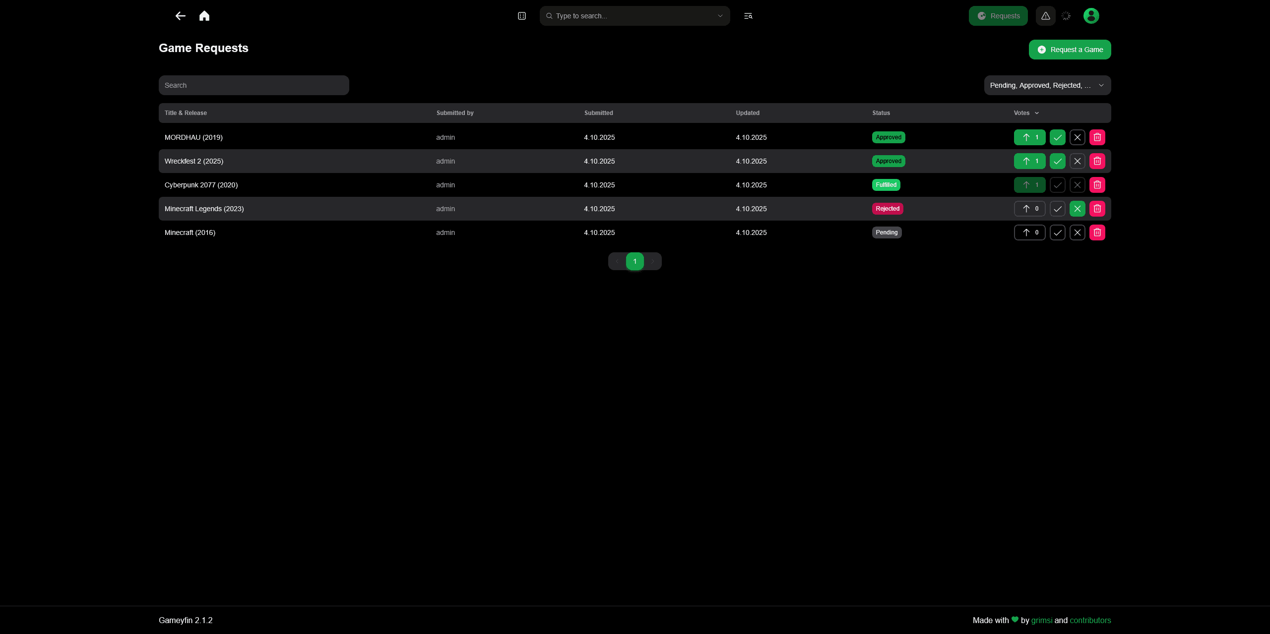Click the back arrow icon

[x=180, y=16]
